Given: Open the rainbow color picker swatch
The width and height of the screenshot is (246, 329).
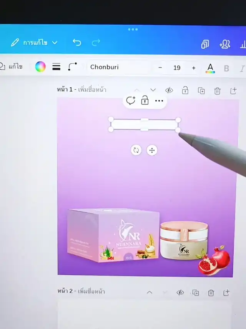Looking at the screenshot, I should pyautogui.click(x=40, y=67).
